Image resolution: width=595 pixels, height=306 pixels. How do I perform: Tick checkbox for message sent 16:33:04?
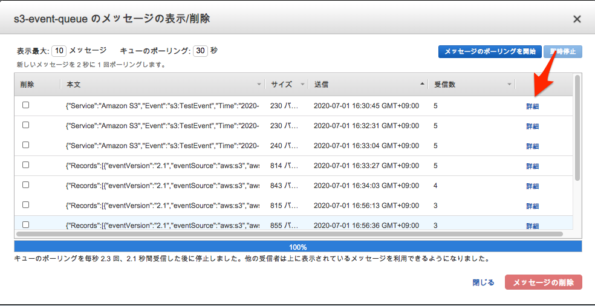pyautogui.click(x=25, y=145)
